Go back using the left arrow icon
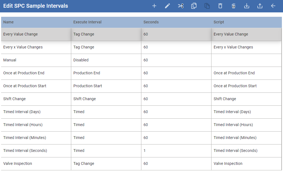Screen dimensions: 283x172 coord(273,6)
